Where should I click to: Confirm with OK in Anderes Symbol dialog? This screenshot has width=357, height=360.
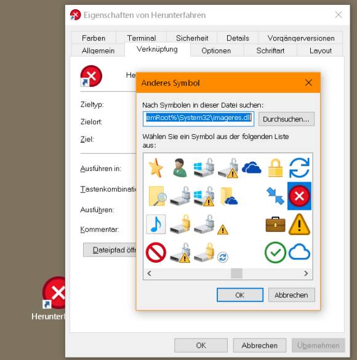pos(240,295)
